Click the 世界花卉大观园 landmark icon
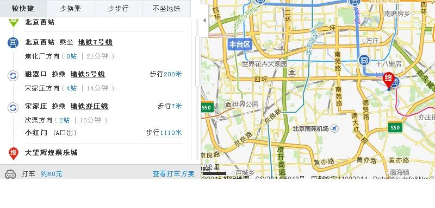The image size is (435, 208). pyautogui.click(x=292, y=73)
